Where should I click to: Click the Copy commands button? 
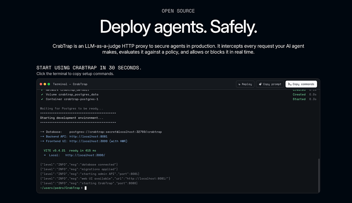301,84
